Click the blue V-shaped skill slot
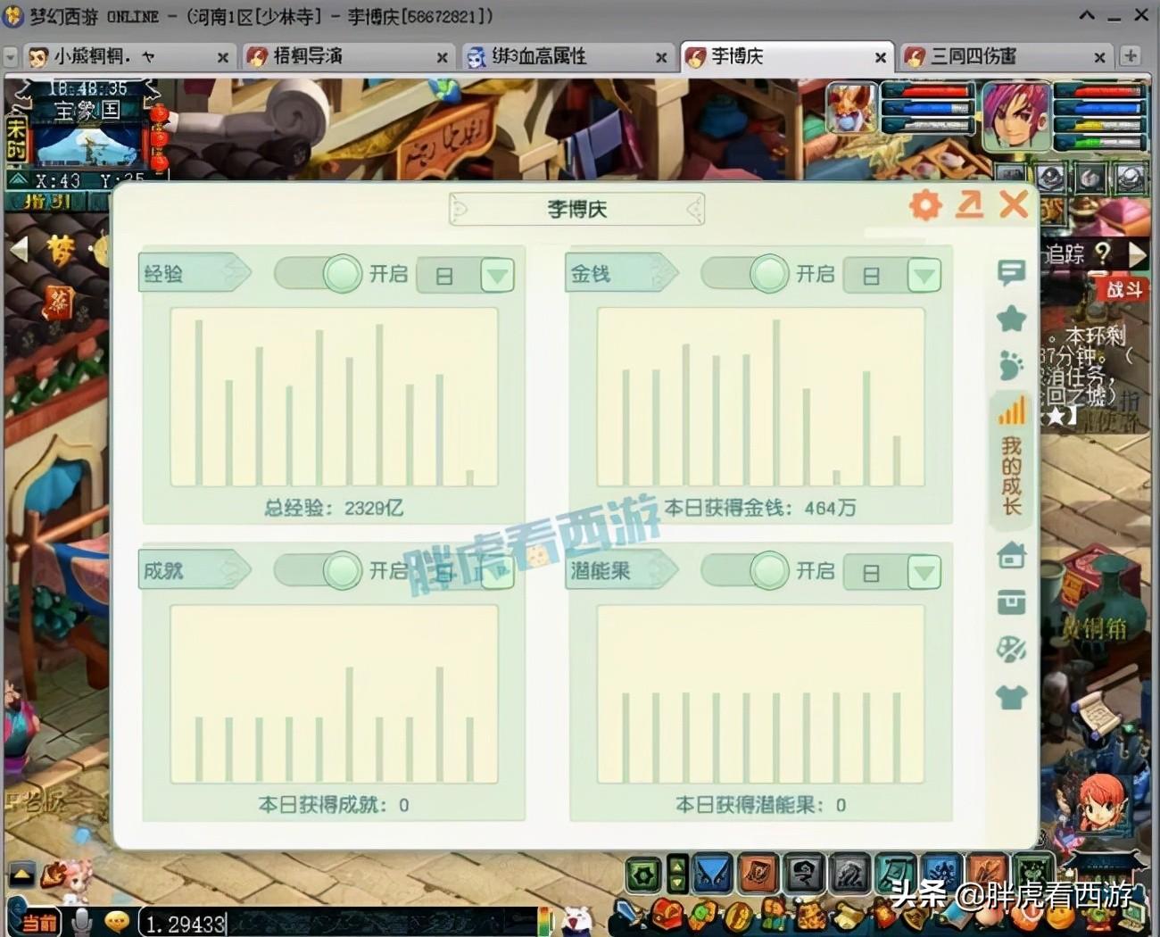 [x=712, y=875]
